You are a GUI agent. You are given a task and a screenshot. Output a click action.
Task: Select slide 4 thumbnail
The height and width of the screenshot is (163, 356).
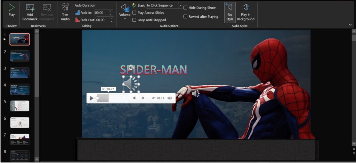point(20,89)
